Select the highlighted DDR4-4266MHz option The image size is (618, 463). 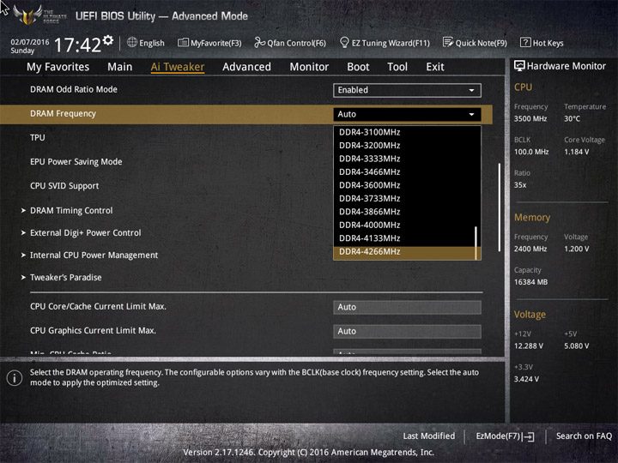407,252
